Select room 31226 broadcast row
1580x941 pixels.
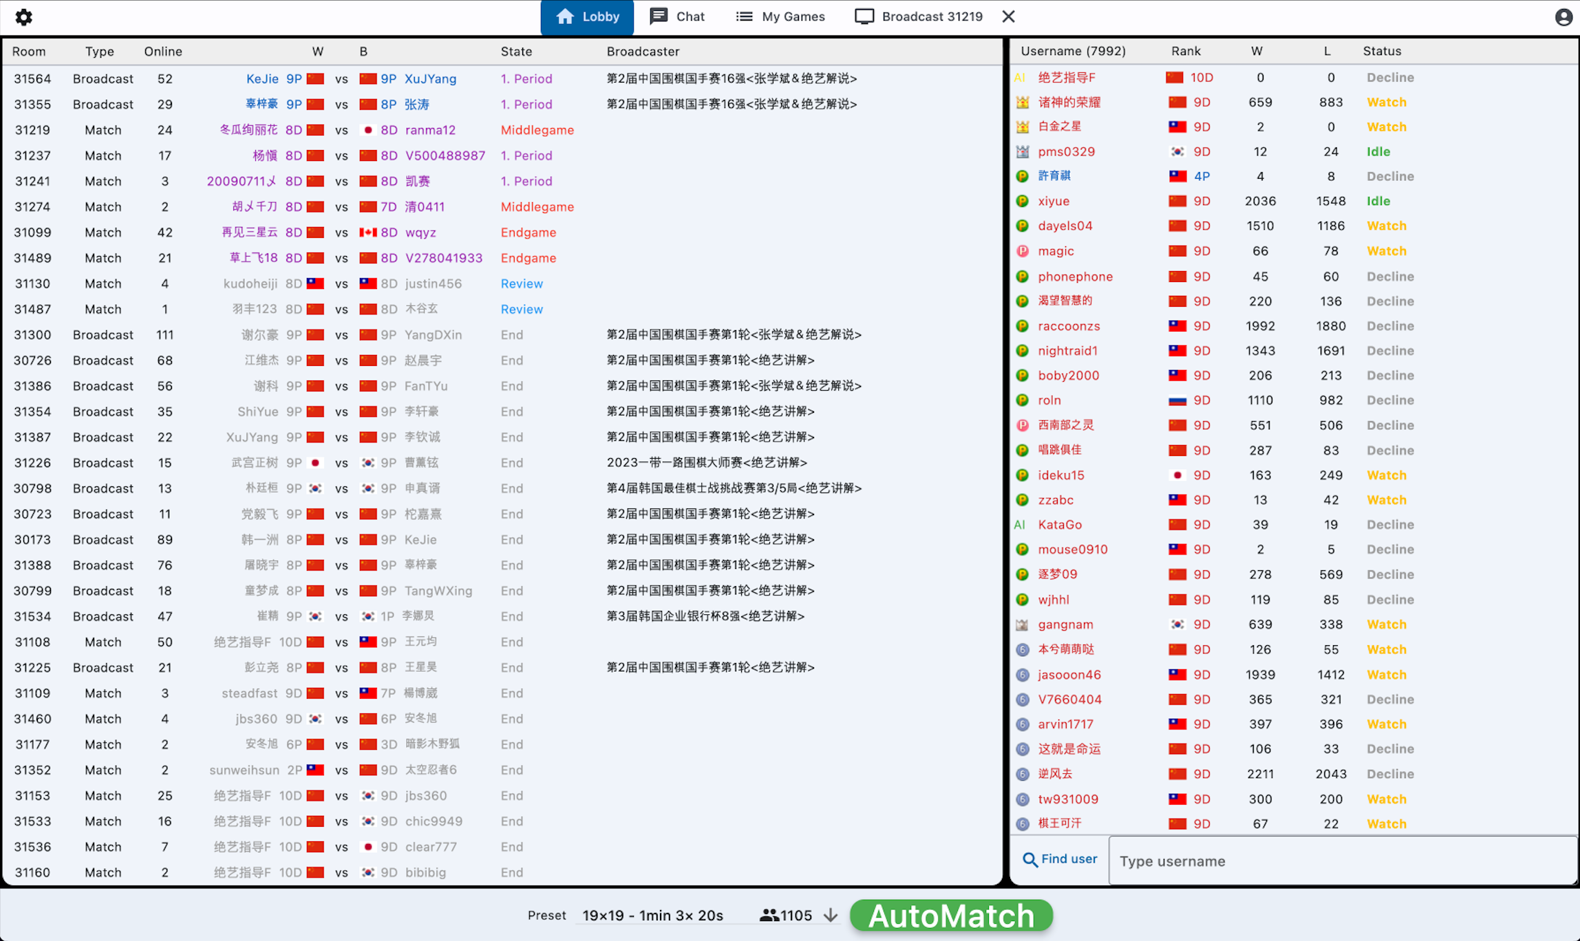pos(502,463)
